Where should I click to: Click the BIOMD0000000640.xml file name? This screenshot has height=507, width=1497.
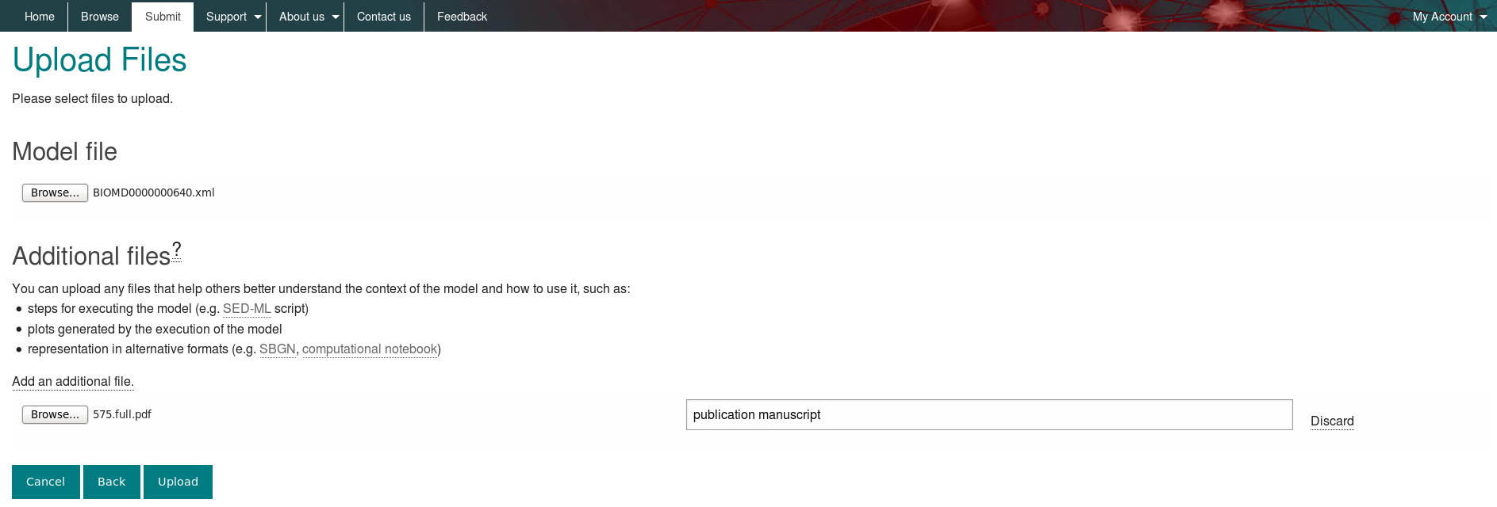[154, 193]
